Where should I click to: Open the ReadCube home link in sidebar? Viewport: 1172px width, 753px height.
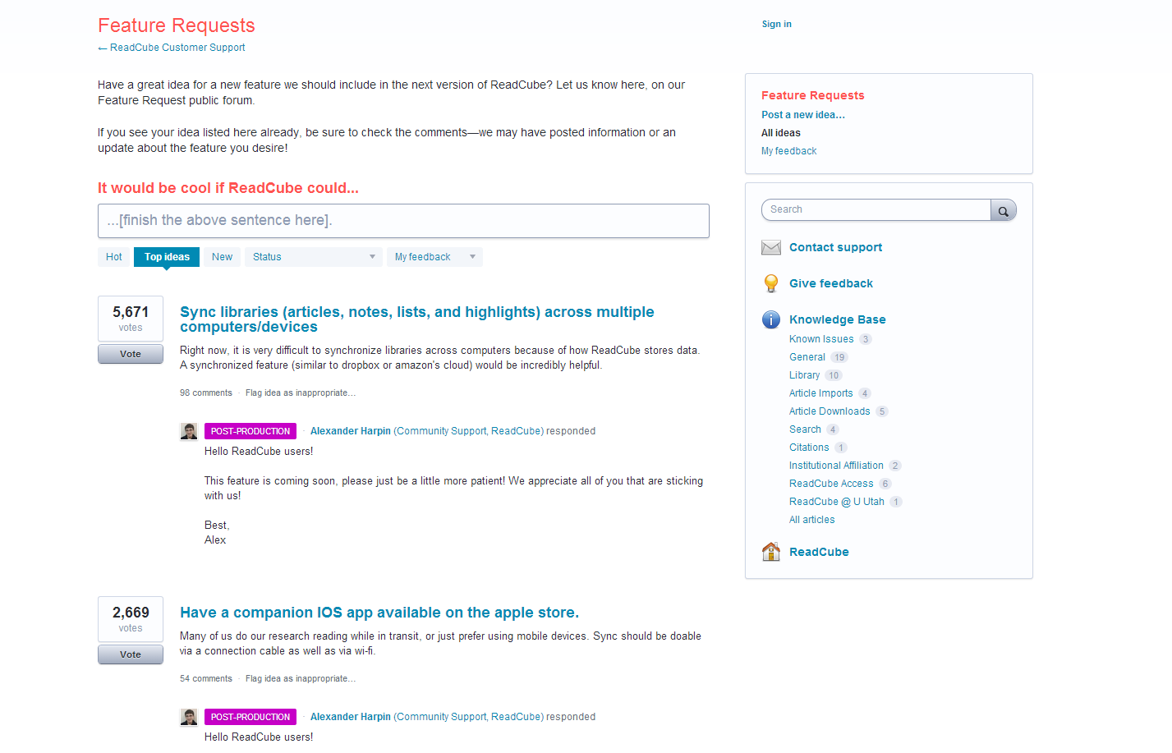click(x=819, y=552)
